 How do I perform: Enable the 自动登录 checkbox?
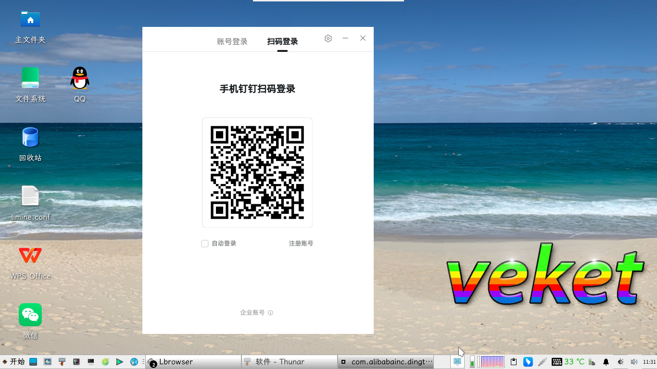205,244
